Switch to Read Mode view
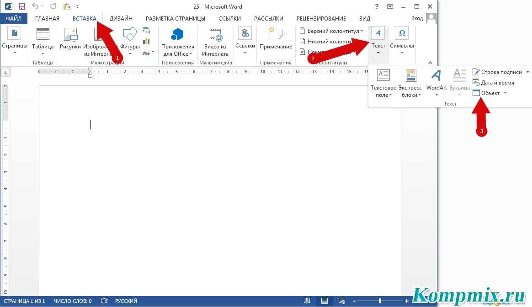The image size is (532, 307). 307,301
